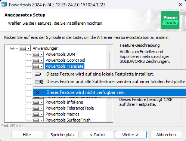
Task: Open drive icon dropdown for Powertools ToleranceTable
Action: point(38,108)
